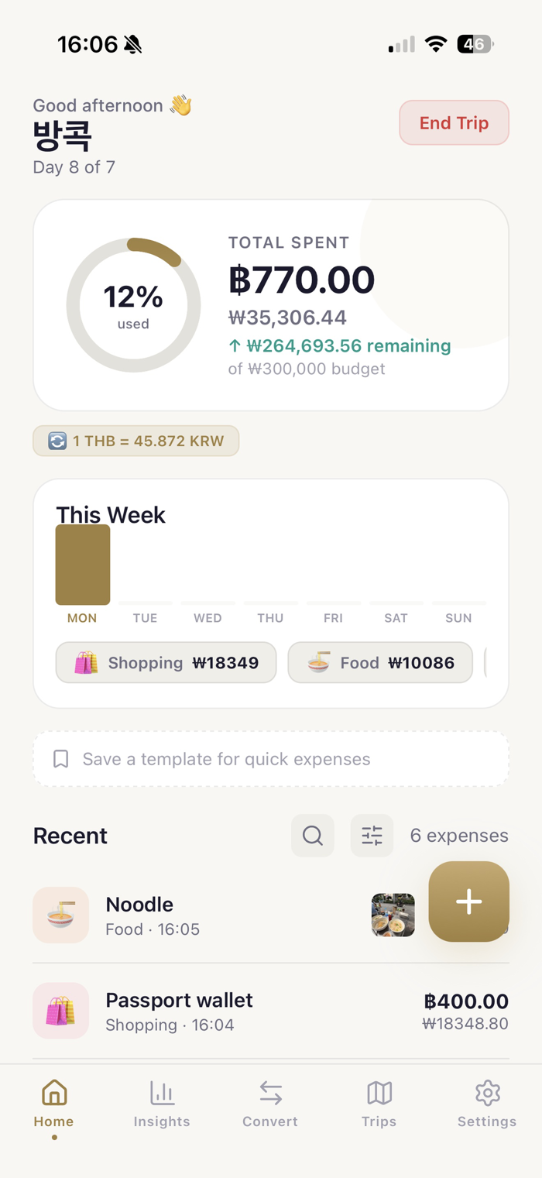Tap the Monday spending bar
The width and height of the screenshot is (542, 1178).
click(x=83, y=565)
